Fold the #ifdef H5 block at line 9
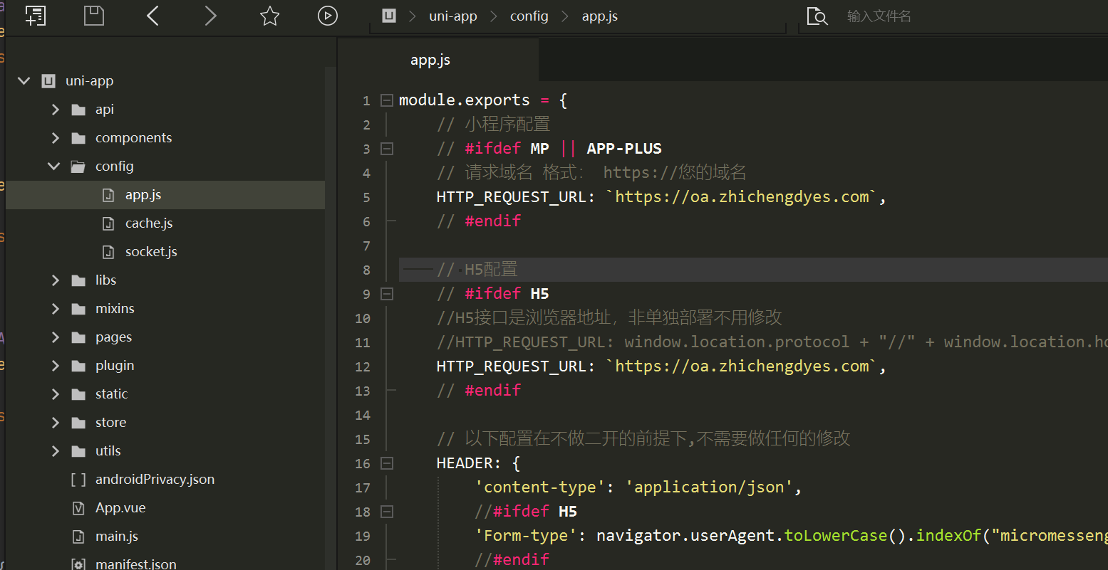Screen dimensions: 1108x570 point(386,294)
